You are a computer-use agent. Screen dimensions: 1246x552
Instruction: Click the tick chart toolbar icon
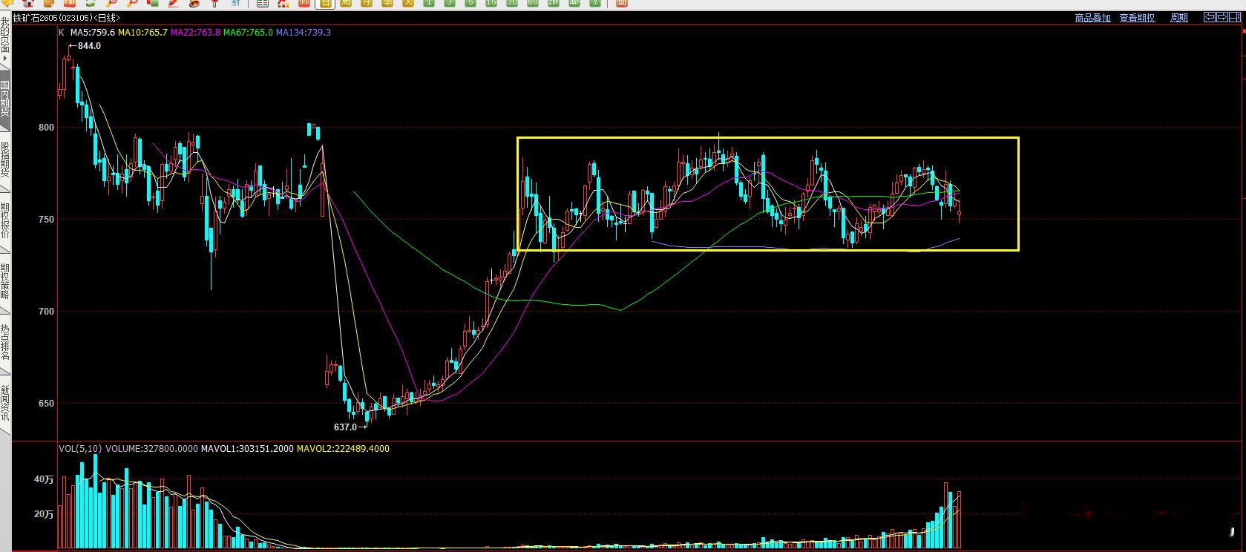point(304,3)
